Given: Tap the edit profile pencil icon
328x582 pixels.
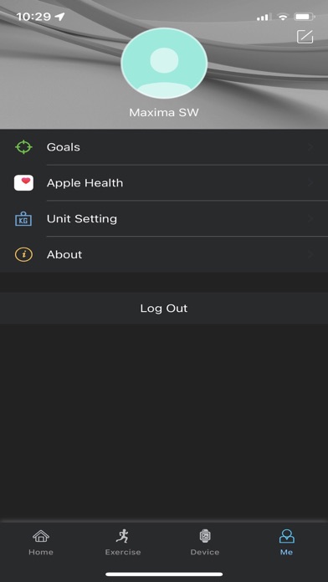Looking at the screenshot, I should (305, 37).
